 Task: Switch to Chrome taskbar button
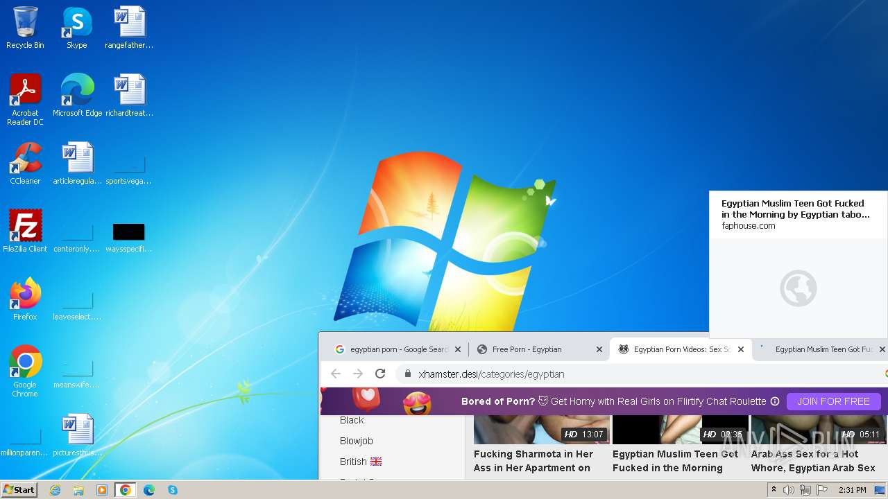(126, 490)
